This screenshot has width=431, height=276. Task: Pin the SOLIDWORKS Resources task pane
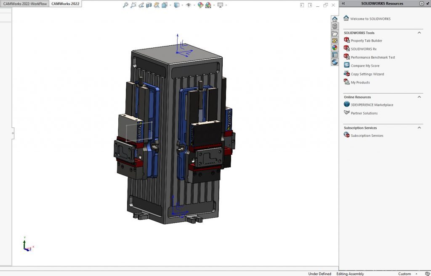pos(428,3)
